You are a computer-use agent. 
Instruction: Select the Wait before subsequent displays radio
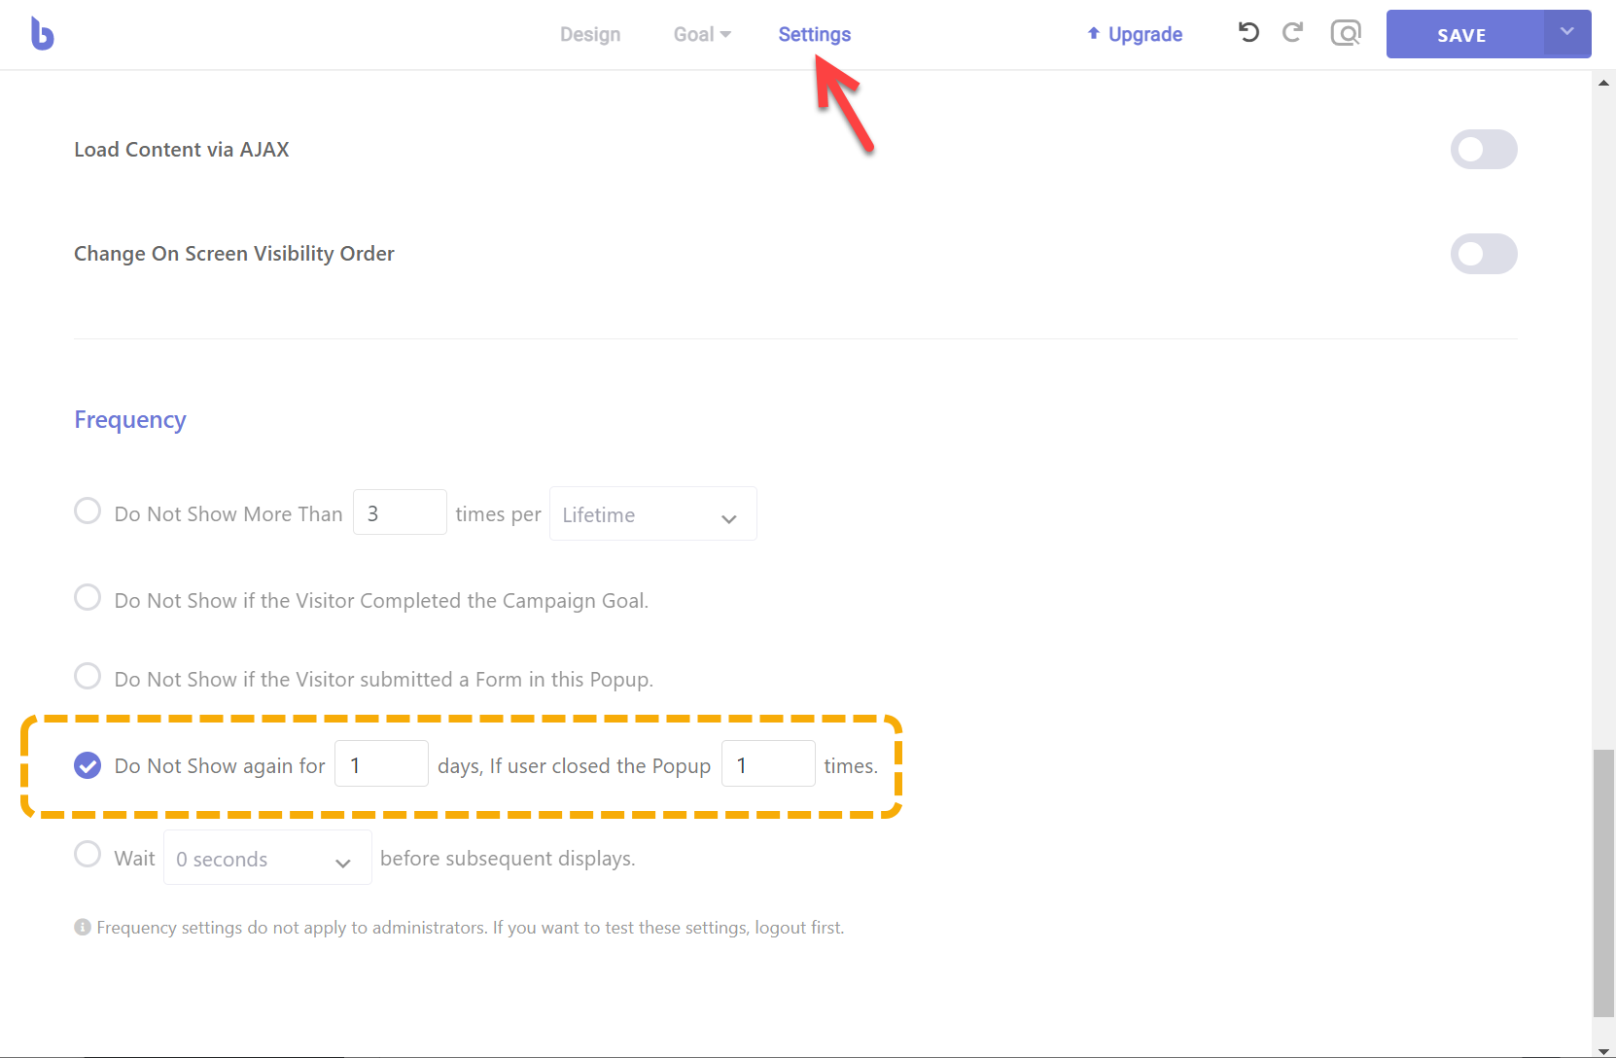(88, 854)
